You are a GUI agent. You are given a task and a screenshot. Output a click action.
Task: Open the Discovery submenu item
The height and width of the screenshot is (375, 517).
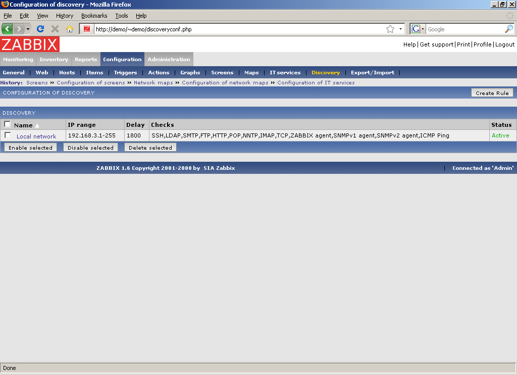click(326, 73)
